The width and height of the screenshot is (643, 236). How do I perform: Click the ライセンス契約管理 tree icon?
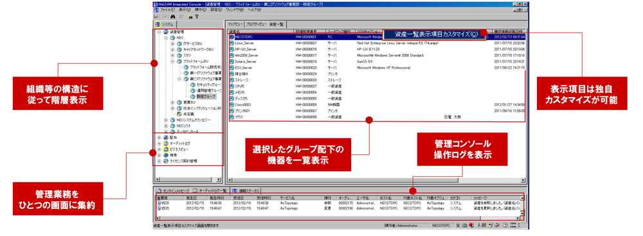pyautogui.click(x=166, y=161)
